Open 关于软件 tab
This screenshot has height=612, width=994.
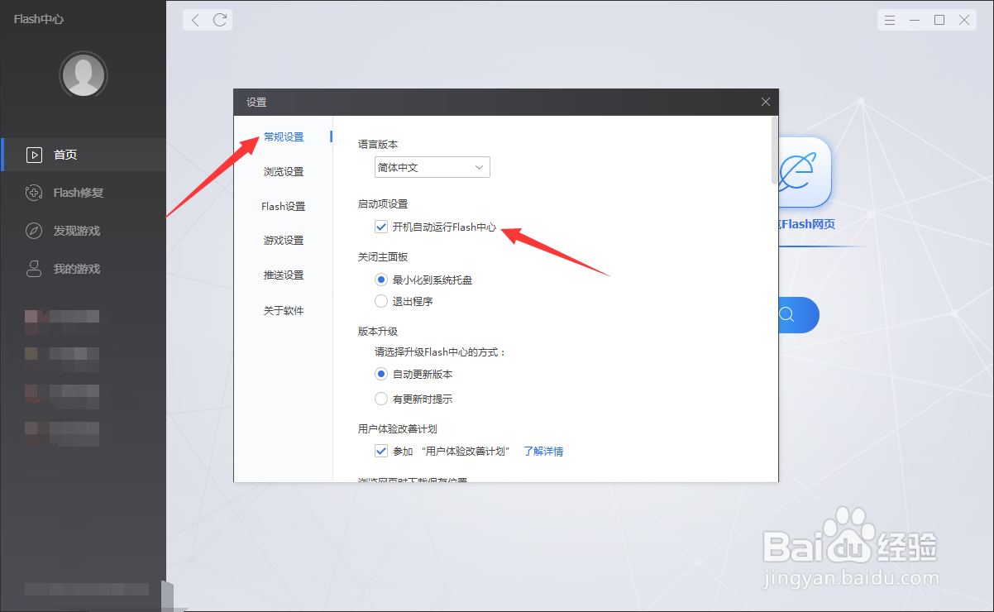click(x=284, y=310)
